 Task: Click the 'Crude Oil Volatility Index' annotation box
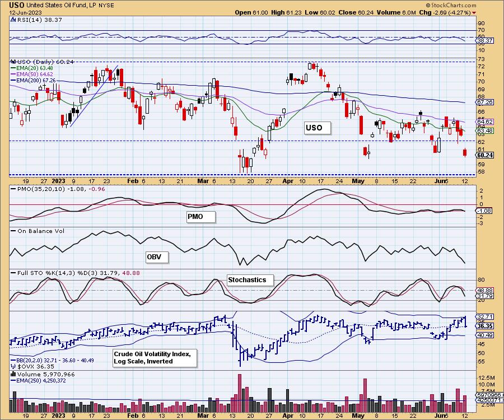(155, 358)
